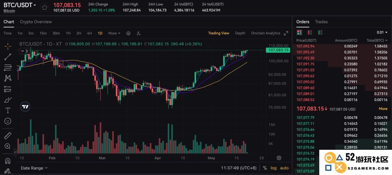This screenshot has height=175, width=392.
Task: Add BTC/USDT to favorites with star
Action: click(44, 8)
